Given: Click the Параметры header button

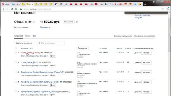Looking at the screenshot, I should point(83,48).
